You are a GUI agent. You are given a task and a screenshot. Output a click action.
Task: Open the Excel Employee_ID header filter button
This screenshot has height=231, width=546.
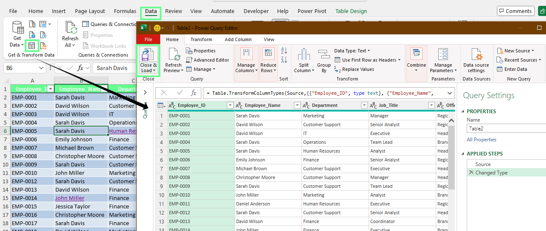[x=50, y=89]
